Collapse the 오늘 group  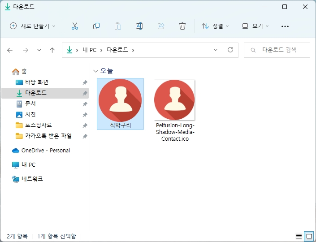pyautogui.click(x=95, y=71)
